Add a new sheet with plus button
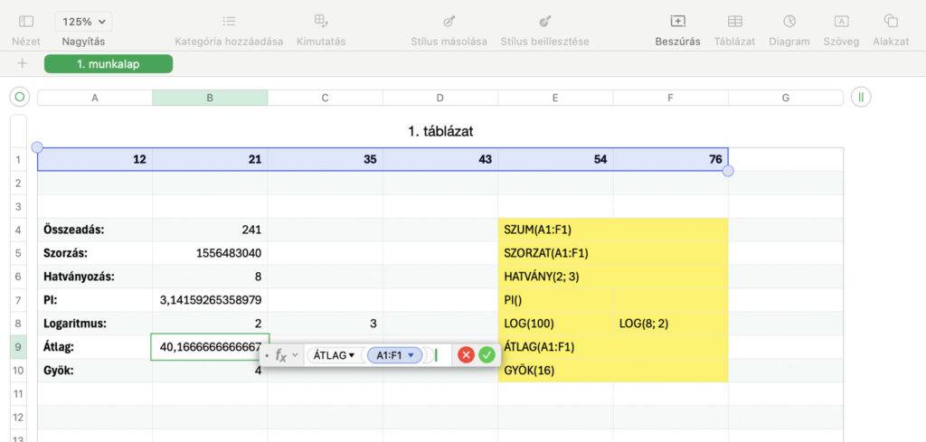 [x=22, y=64]
